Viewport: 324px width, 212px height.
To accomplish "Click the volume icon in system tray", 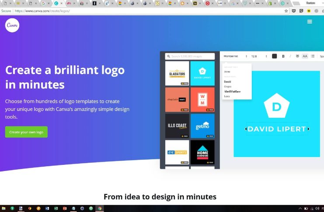I will pos(317,209).
